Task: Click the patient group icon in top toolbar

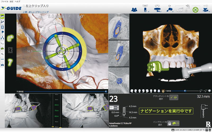Action: pos(134,9)
